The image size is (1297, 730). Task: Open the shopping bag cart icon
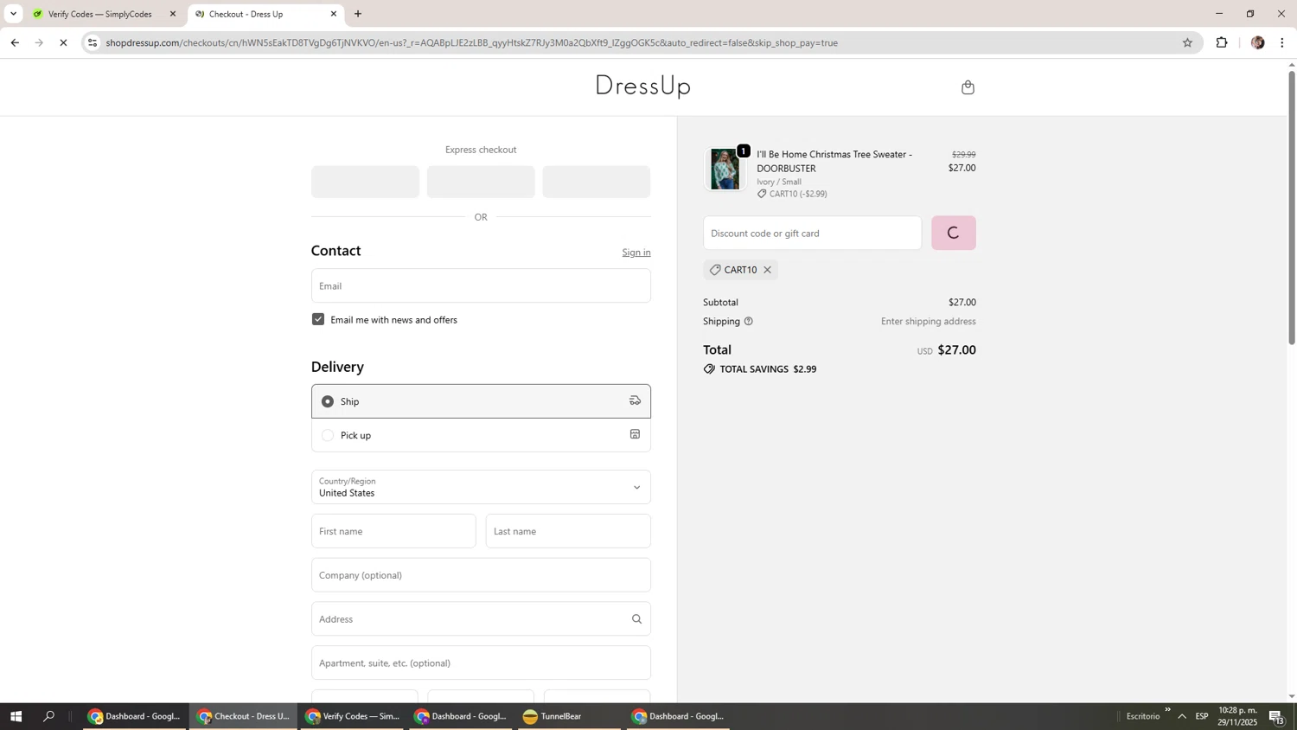[968, 86]
